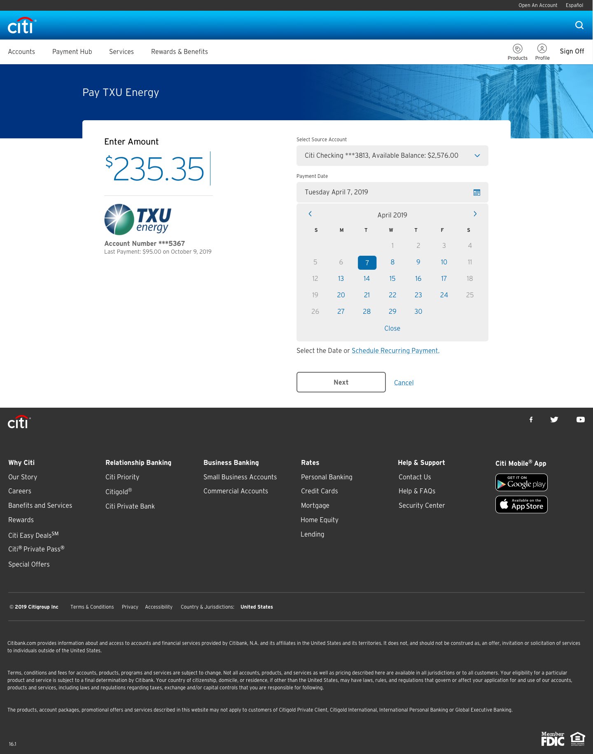This screenshot has width=593, height=754.
Task: Select April 8 in calendar
Action: pos(392,262)
